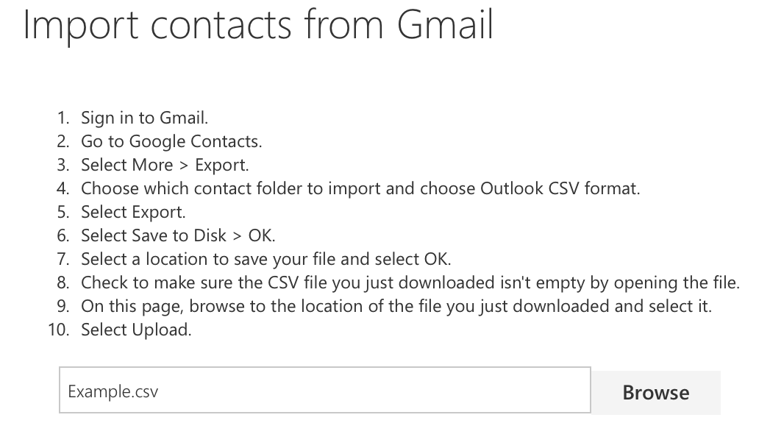Click the words Google Contacts in step 2

click(x=195, y=141)
